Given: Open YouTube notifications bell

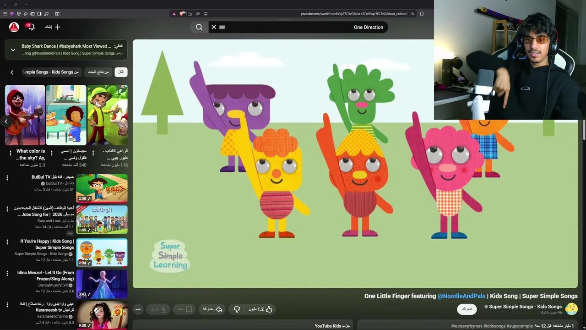Looking at the screenshot, I should 31,27.
